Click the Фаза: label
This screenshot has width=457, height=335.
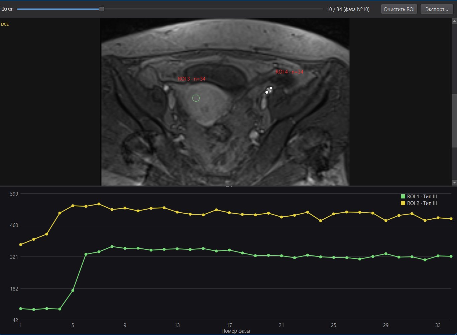point(7,9)
